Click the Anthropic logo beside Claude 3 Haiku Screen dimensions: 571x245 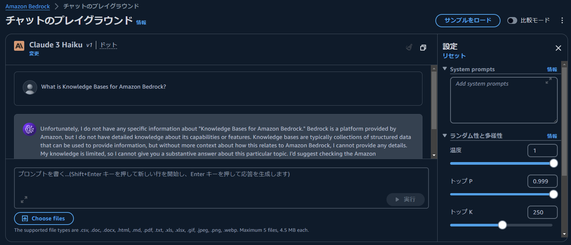click(19, 45)
